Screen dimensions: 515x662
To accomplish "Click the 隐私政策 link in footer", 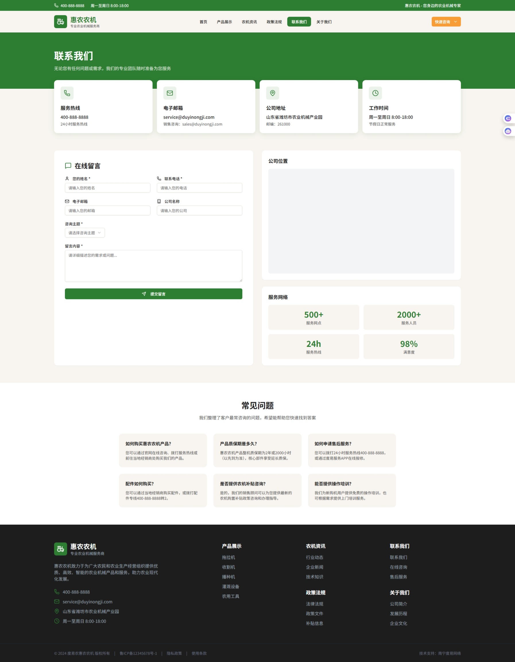I will pyautogui.click(x=174, y=653).
